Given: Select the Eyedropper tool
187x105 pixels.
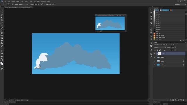Looking at the screenshot, I should [x=2, y=23].
